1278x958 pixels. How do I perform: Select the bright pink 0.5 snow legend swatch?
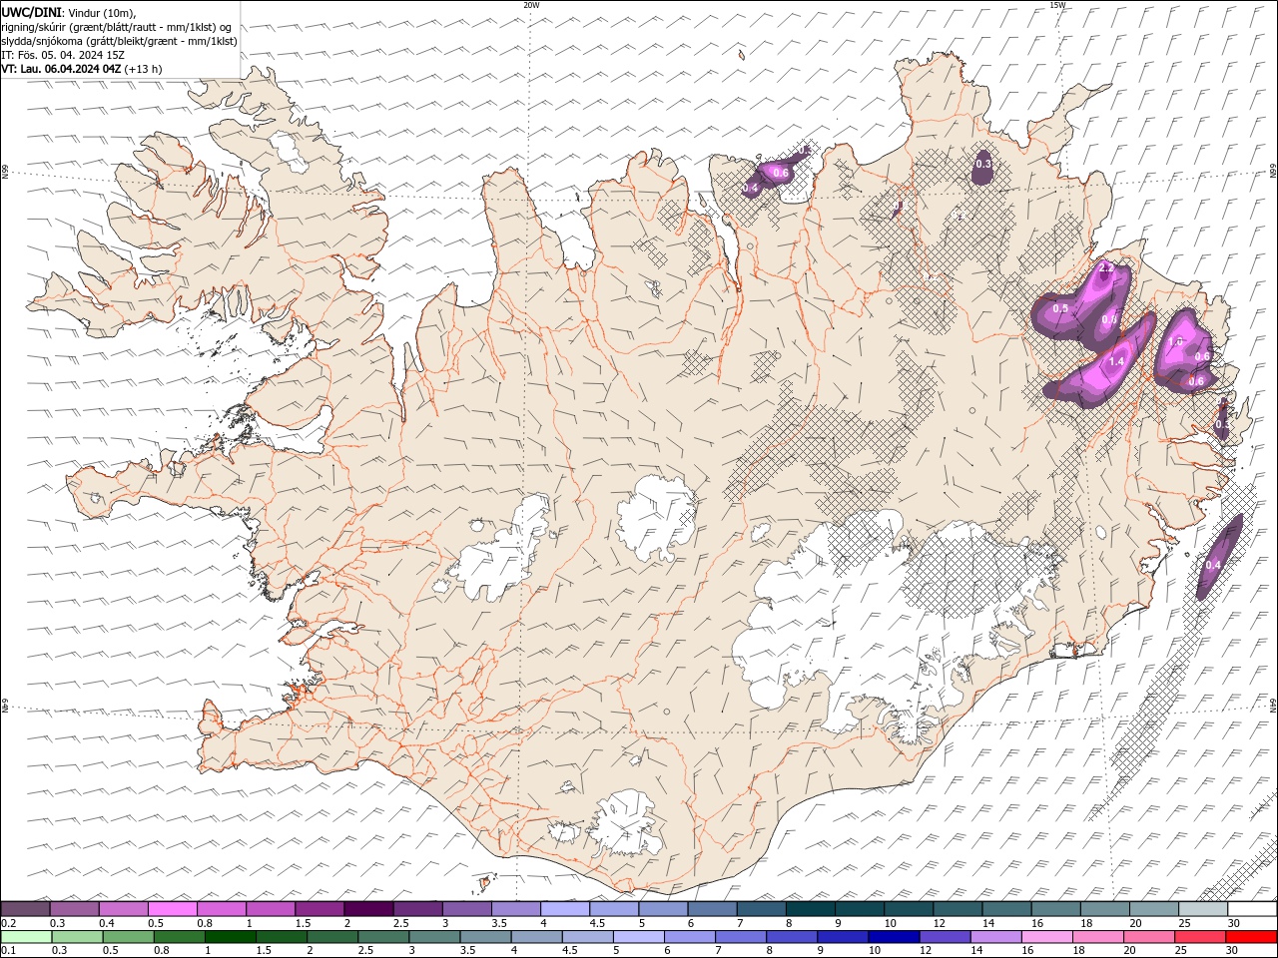173,909
